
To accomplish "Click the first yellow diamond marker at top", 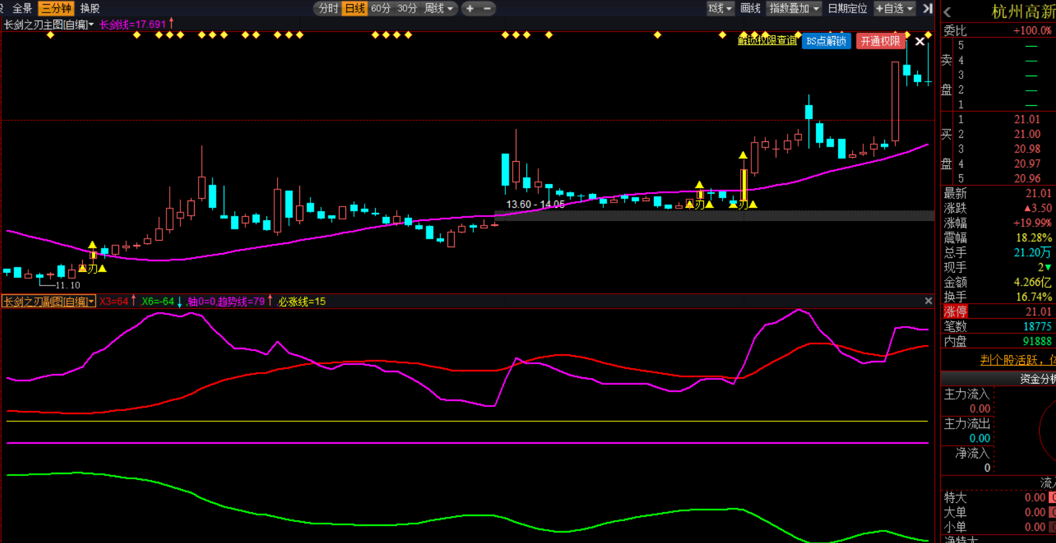I will pos(51,35).
